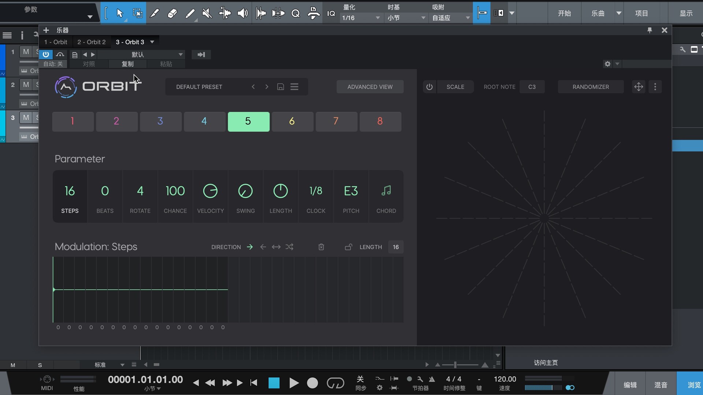The height and width of the screenshot is (395, 703).
Task: Open the preset 默认 dropdown
Action: (x=141, y=54)
